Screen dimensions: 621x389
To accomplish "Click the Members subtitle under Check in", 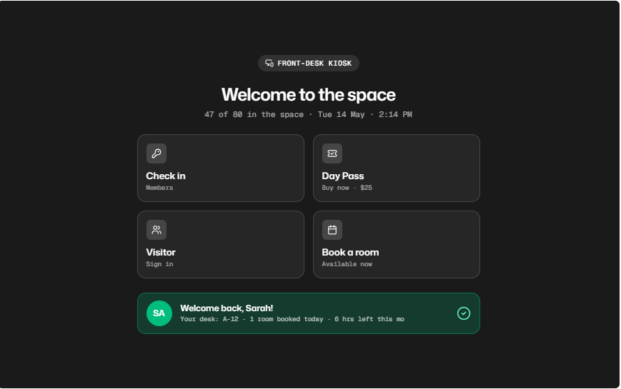I will tap(159, 188).
